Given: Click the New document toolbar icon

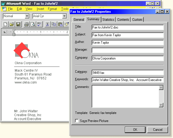Looking at the screenshot, I should click(6, 24).
